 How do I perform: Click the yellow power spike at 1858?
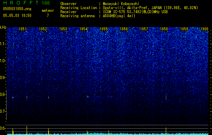click(166, 131)
